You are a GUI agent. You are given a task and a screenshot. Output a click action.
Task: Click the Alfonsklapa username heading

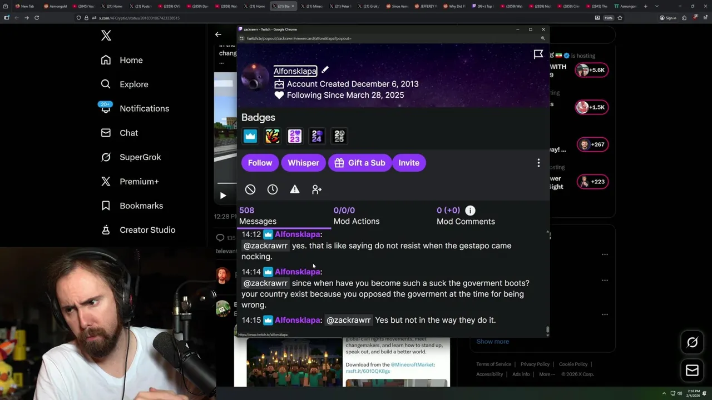295,71
